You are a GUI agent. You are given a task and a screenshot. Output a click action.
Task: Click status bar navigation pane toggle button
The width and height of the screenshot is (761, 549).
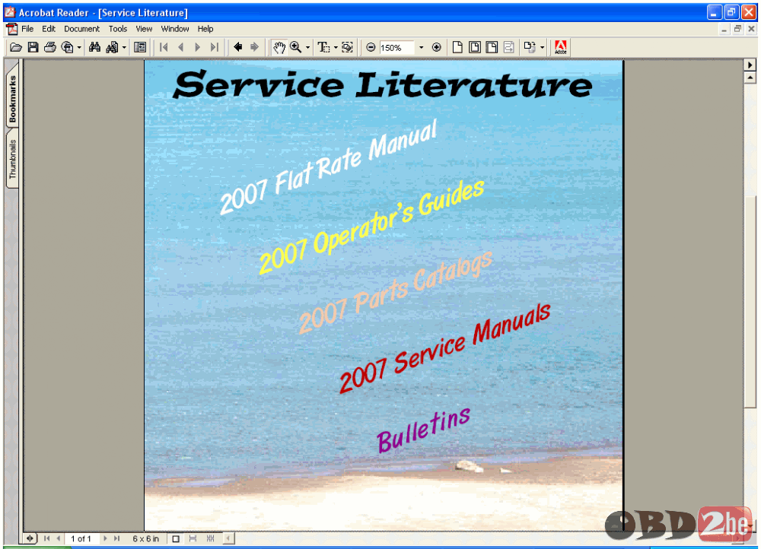click(x=30, y=538)
